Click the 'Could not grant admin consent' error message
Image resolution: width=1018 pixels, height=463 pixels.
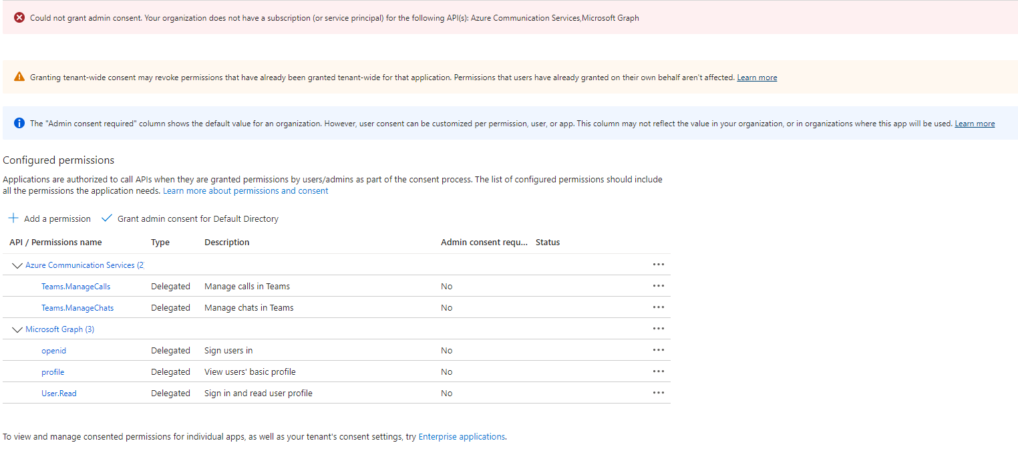click(x=335, y=18)
